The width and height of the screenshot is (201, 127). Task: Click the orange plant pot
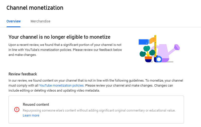click(148, 58)
